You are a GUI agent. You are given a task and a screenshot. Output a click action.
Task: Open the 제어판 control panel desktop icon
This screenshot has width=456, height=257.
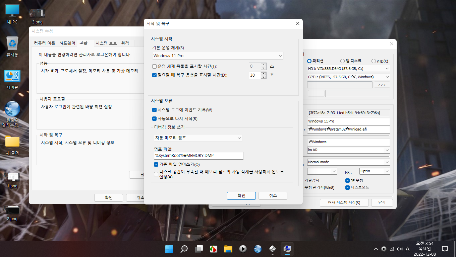coord(12,80)
